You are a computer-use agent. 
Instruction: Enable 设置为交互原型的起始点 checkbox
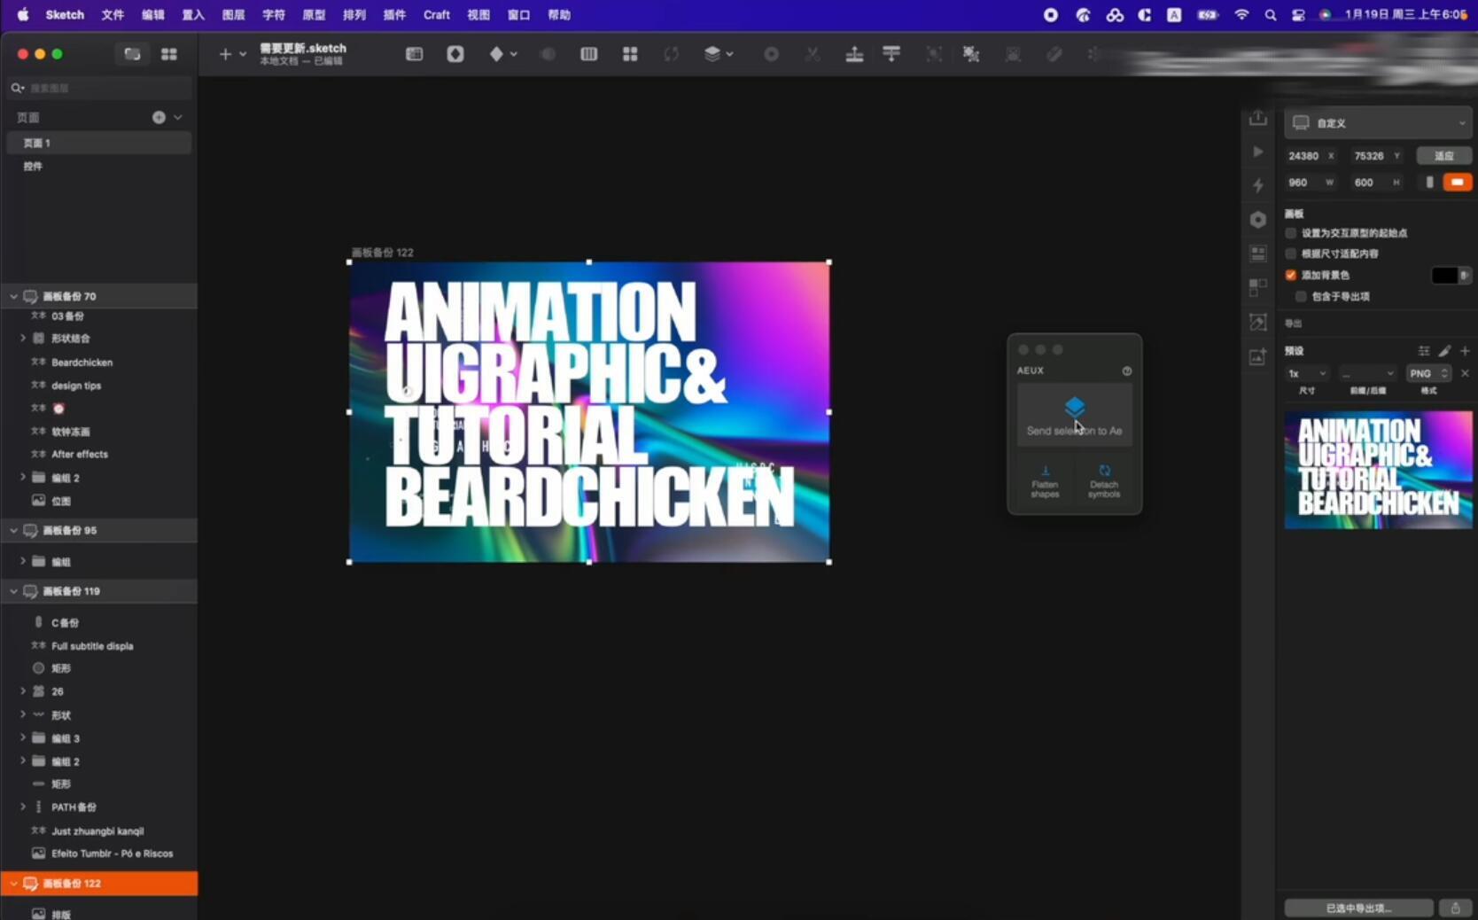[x=1291, y=233]
